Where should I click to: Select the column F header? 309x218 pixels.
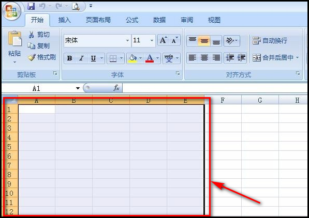tap(223, 100)
